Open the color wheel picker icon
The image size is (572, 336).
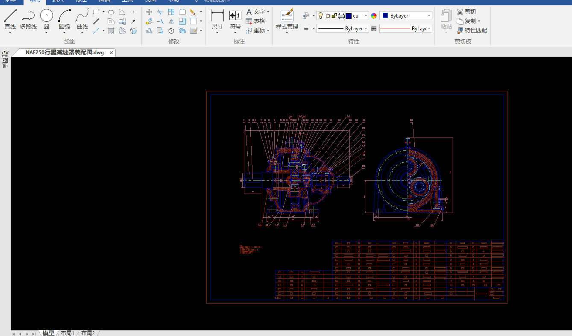(374, 16)
